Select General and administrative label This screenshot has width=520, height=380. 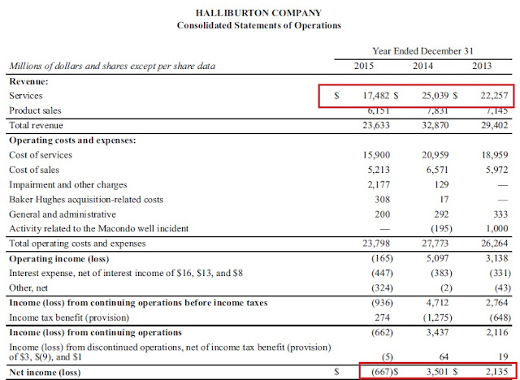[x=63, y=214]
